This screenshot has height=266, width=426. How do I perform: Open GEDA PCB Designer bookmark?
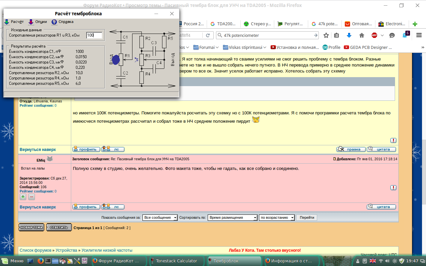click(368, 47)
